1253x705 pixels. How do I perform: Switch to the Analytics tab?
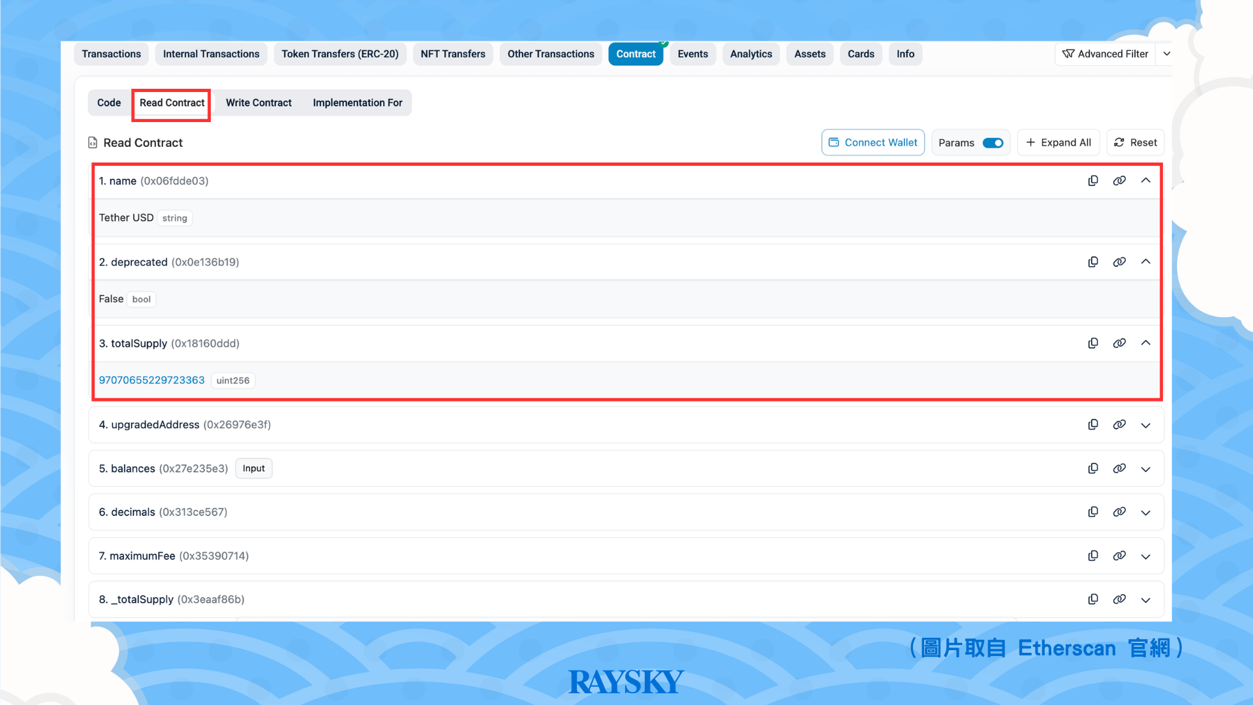pyautogui.click(x=751, y=54)
